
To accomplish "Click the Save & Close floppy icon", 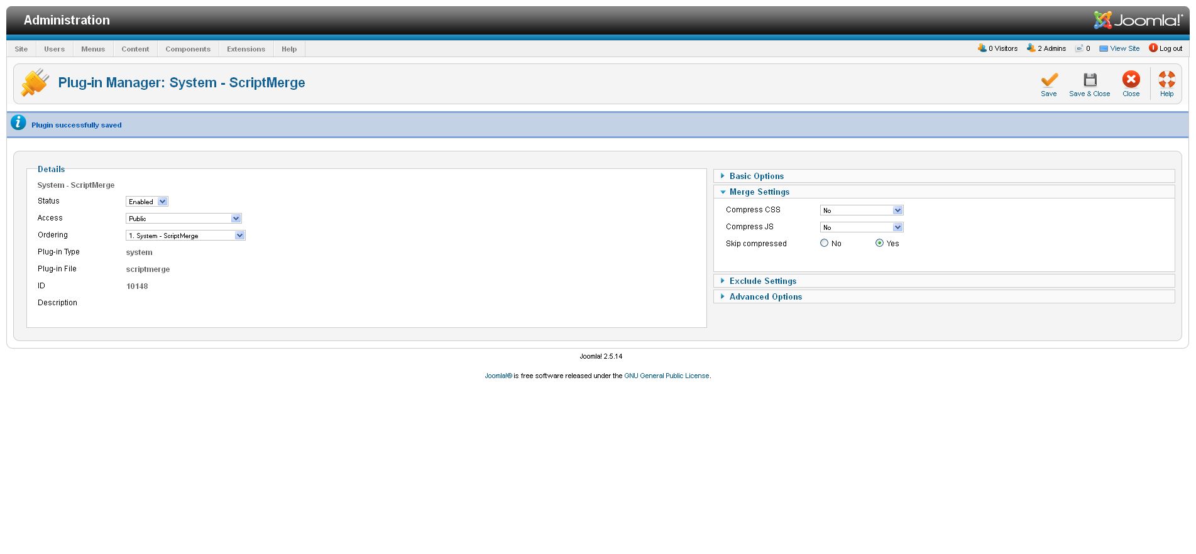I will [1089, 80].
